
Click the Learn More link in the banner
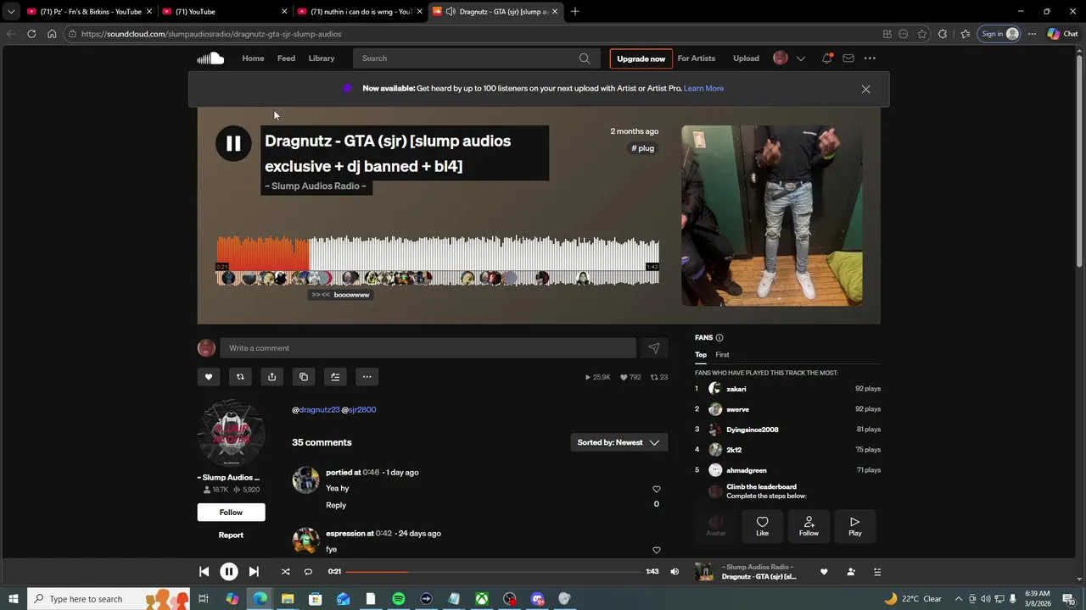[703, 88]
